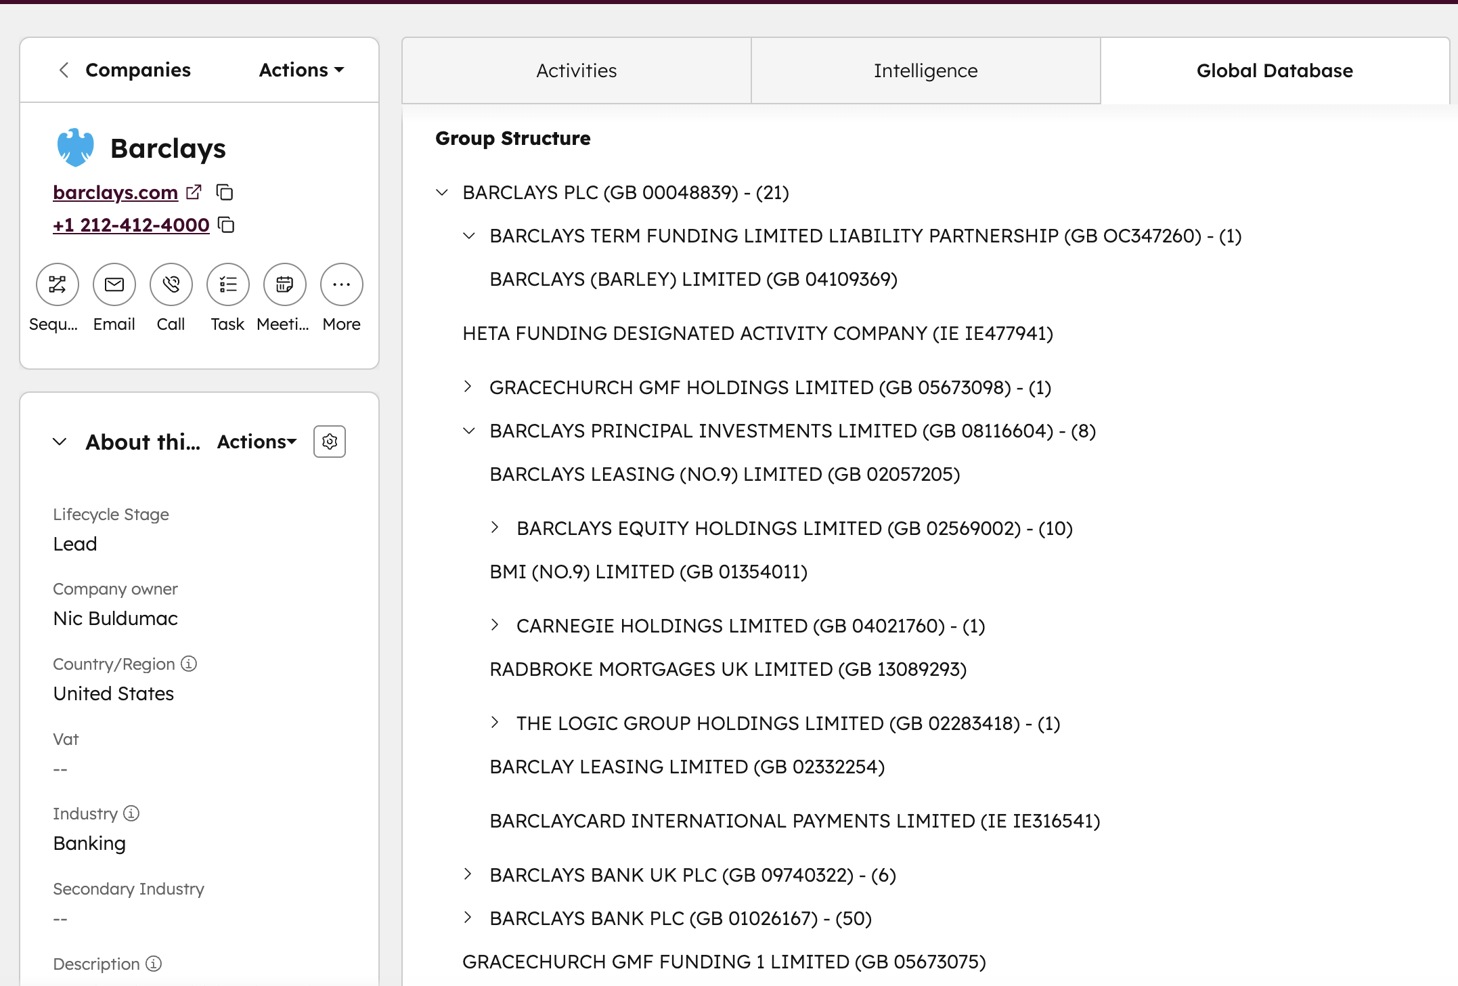Show info for Industry field
This screenshot has height=986, width=1458.
pos(131,813)
